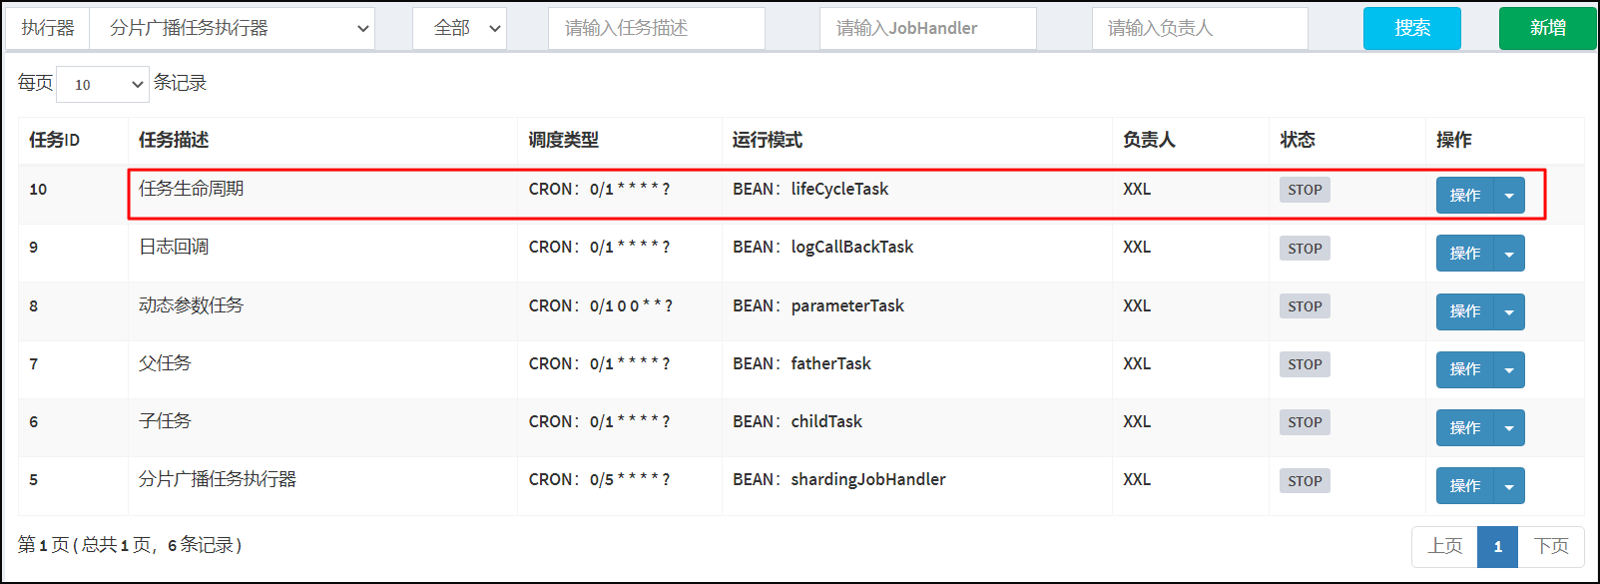Screen dimensions: 1600x584
Task: Click 操作 button for 子任务 row
Action: click(x=1465, y=427)
